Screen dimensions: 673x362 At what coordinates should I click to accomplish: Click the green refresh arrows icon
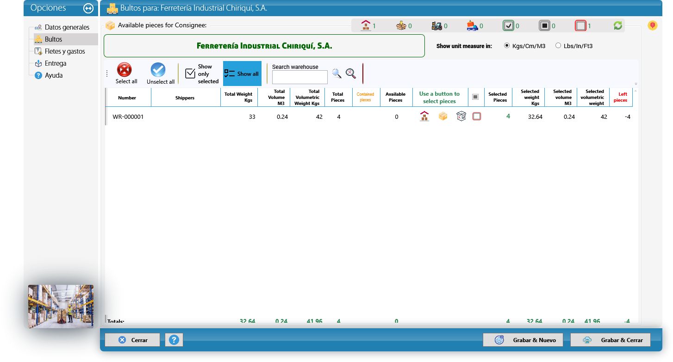(618, 26)
